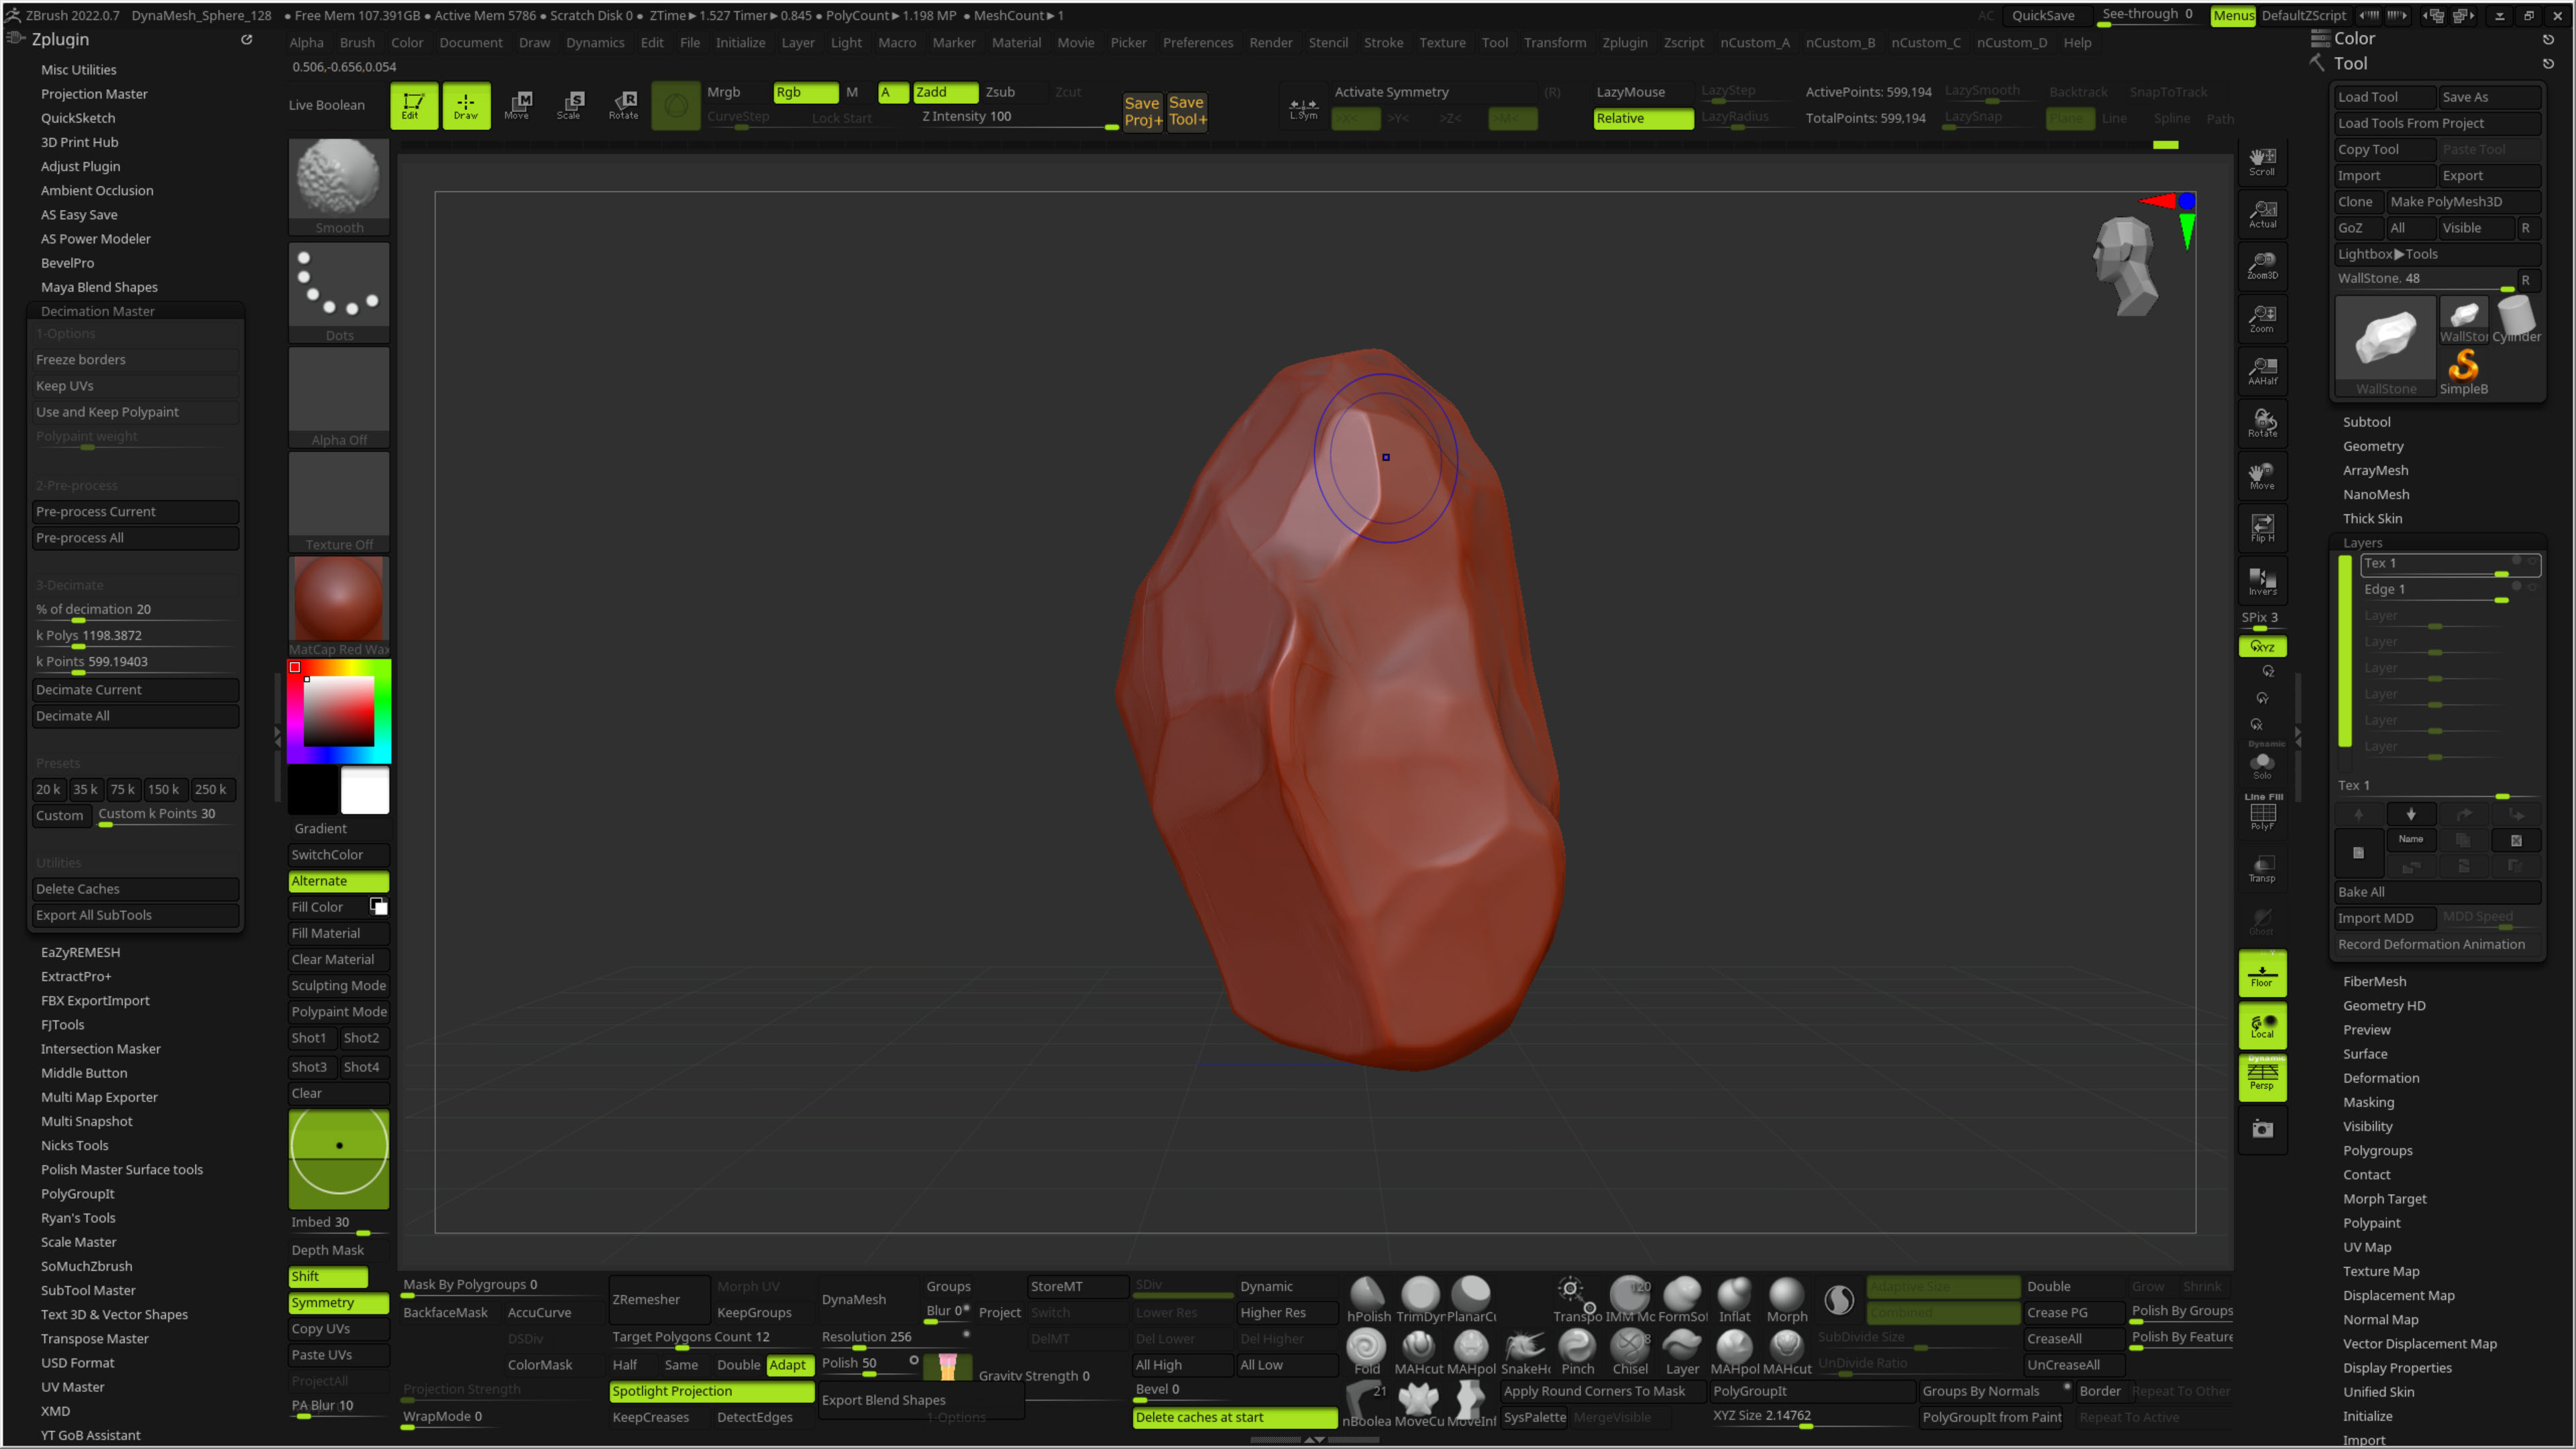Image resolution: width=2576 pixels, height=1449 pixels.
Task: Expand the Deformation subpalette
Action: [x=2380, y=1078]
